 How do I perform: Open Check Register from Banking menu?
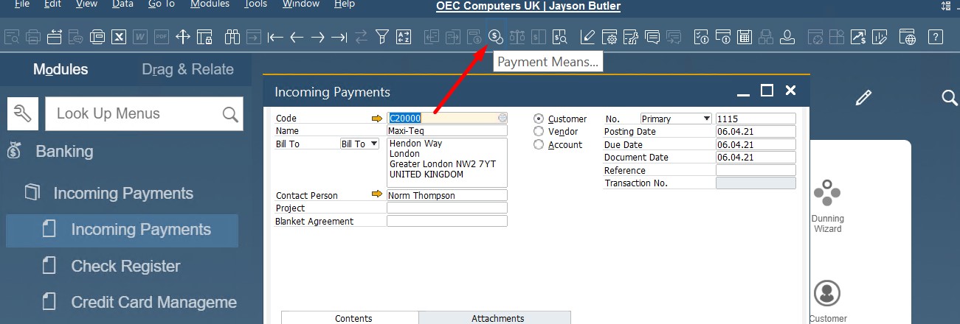point(125,266)
